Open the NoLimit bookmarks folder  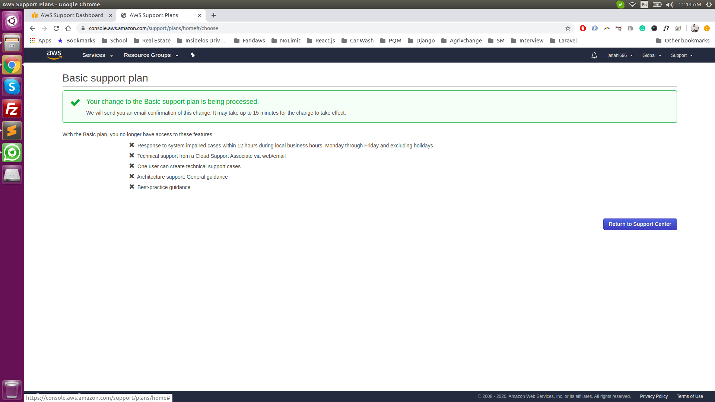click(286, 41)
